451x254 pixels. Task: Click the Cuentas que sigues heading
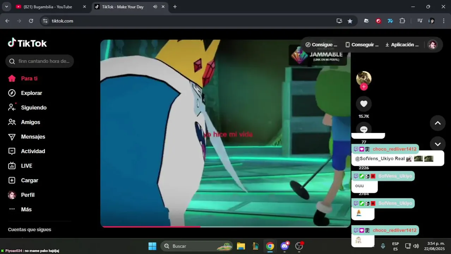30,230
